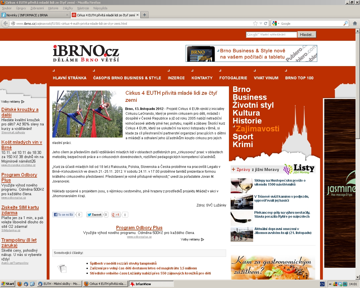
Task: Reload the page with the refresh icon
Action: click(x=265, y=23)
